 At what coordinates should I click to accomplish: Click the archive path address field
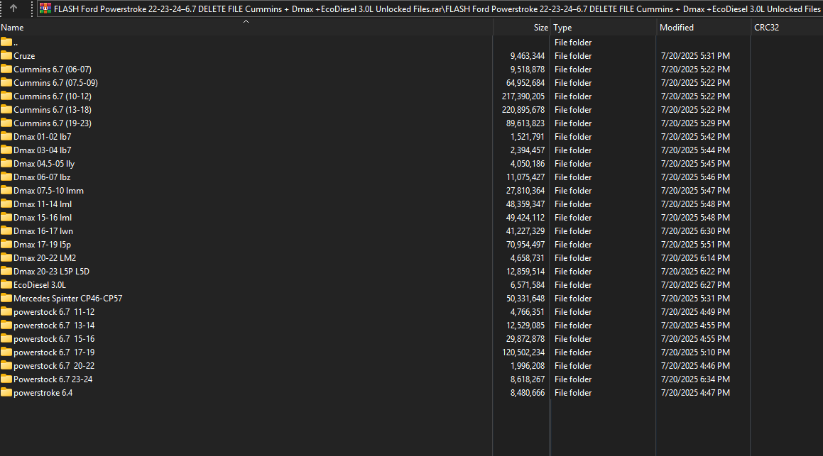point(430,9)
